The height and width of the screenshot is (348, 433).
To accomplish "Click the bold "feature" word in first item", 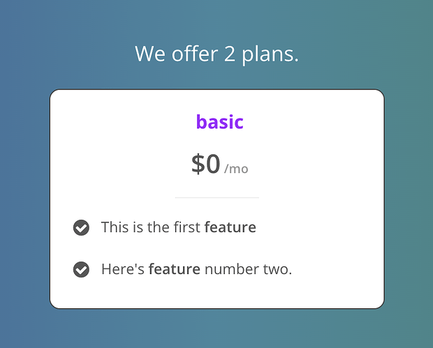I will click(230, 227).
